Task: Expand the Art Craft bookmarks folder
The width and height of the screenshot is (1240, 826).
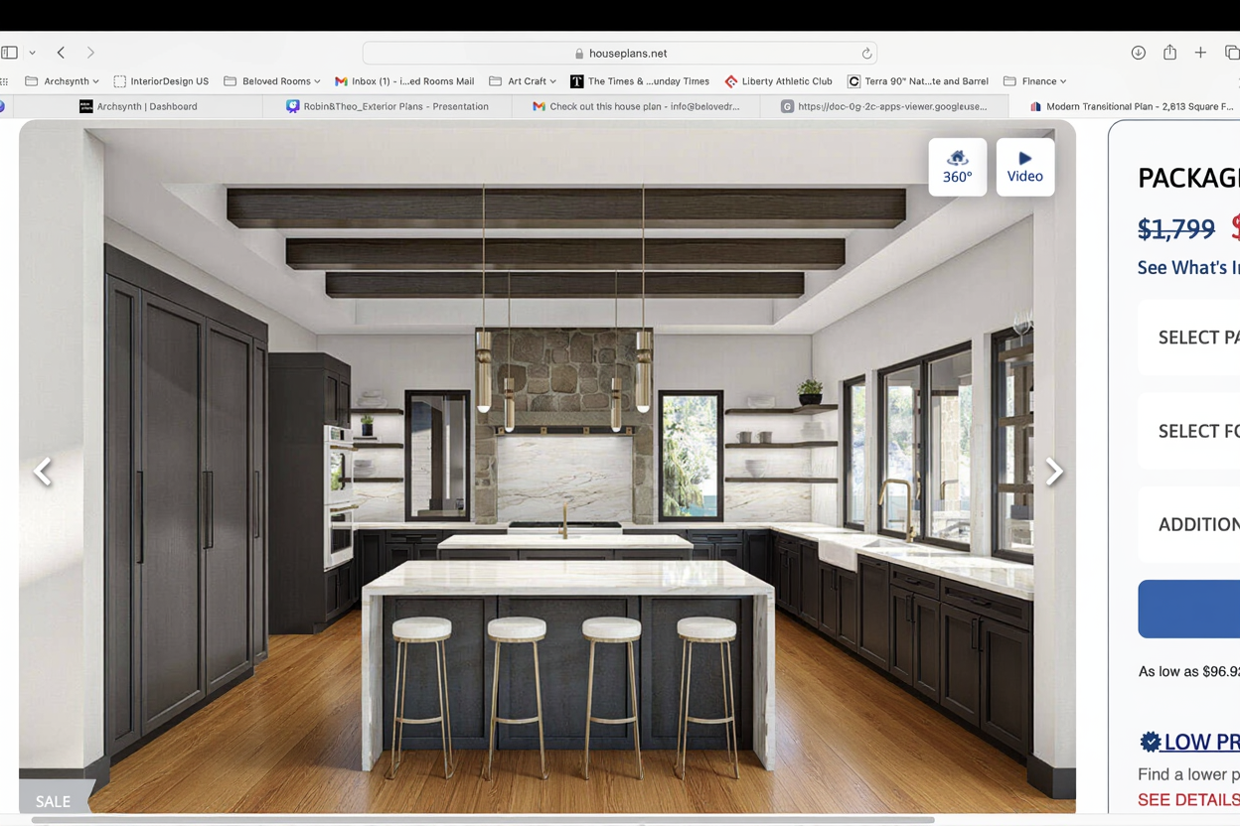Action: [523, 81]
